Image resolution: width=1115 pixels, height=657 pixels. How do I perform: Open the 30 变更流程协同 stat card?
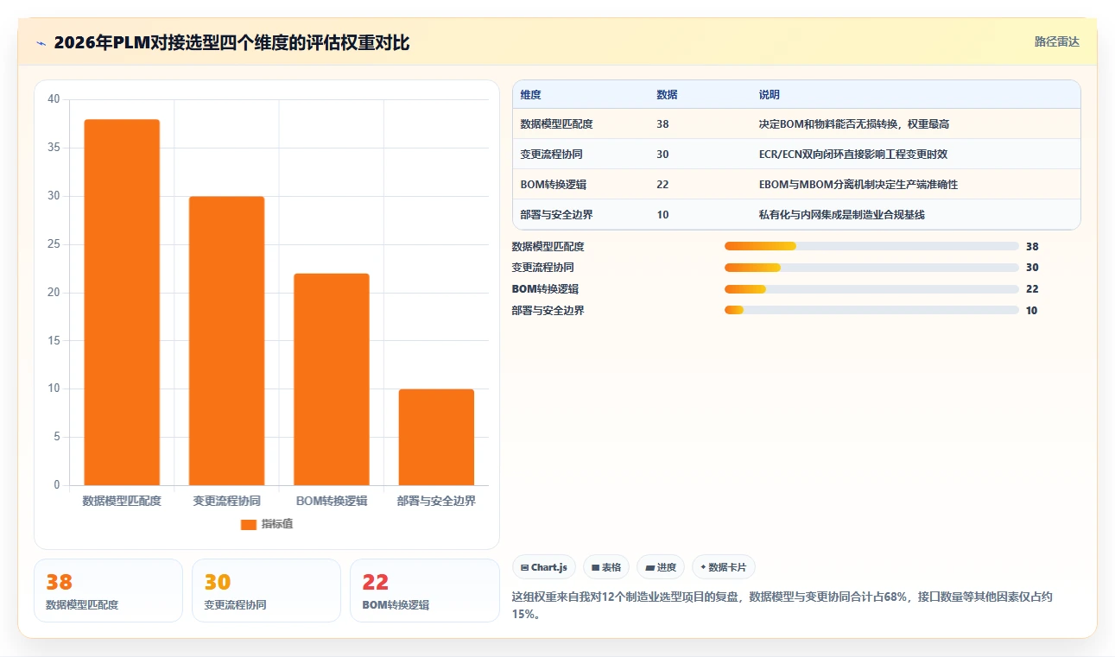[x=266, y=591]
